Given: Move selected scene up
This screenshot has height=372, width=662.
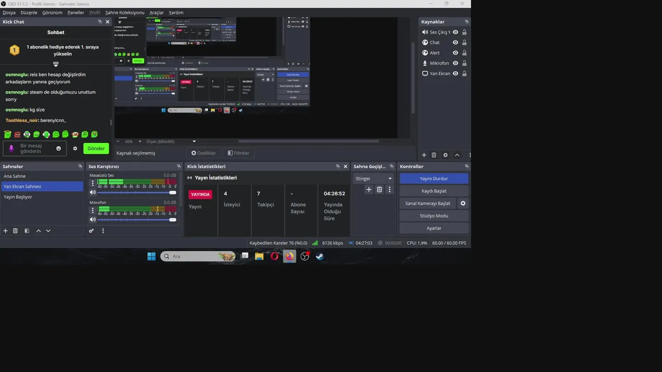Looking at the screenshot, I should (x=38, y=231).
